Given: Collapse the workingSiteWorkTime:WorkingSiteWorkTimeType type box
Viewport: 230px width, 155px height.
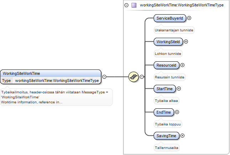Looking at the screenshot, I should click(127, 5).
